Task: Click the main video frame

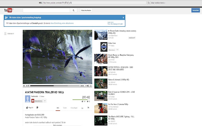Action: tap(57, 57)
